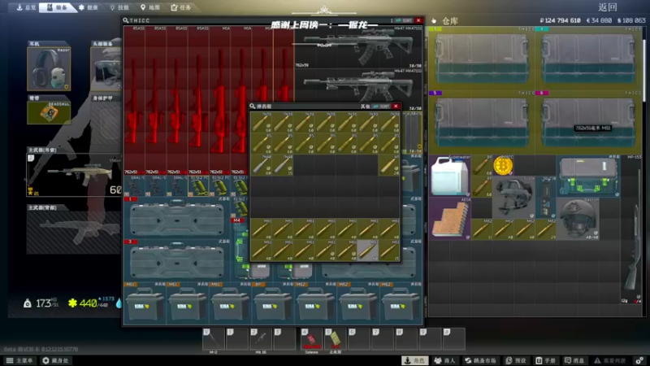Sort items in the THICC case window
The width and height of the screenshot is (650, 366).
click(x=404, y=20)
